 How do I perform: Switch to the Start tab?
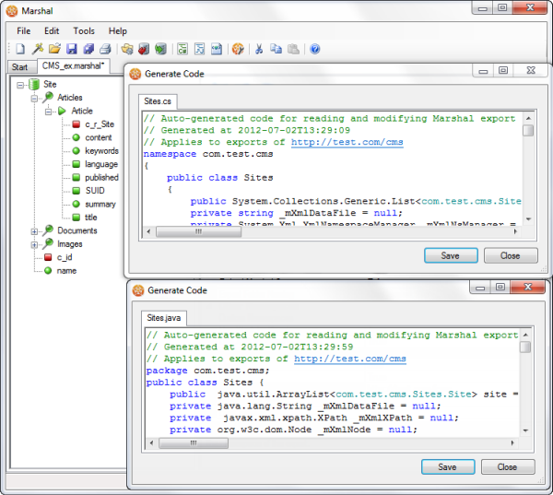(19, 67)
